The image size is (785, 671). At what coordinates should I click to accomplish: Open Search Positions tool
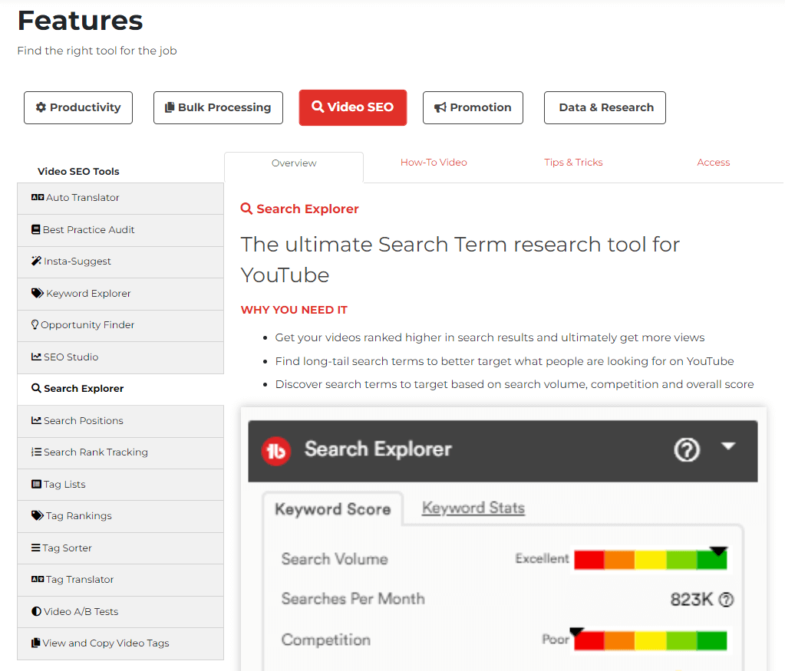(120, 421)
